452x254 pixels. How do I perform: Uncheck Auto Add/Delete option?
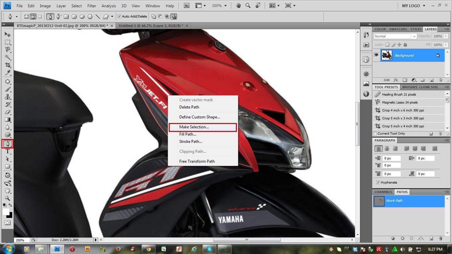[119, 16]
